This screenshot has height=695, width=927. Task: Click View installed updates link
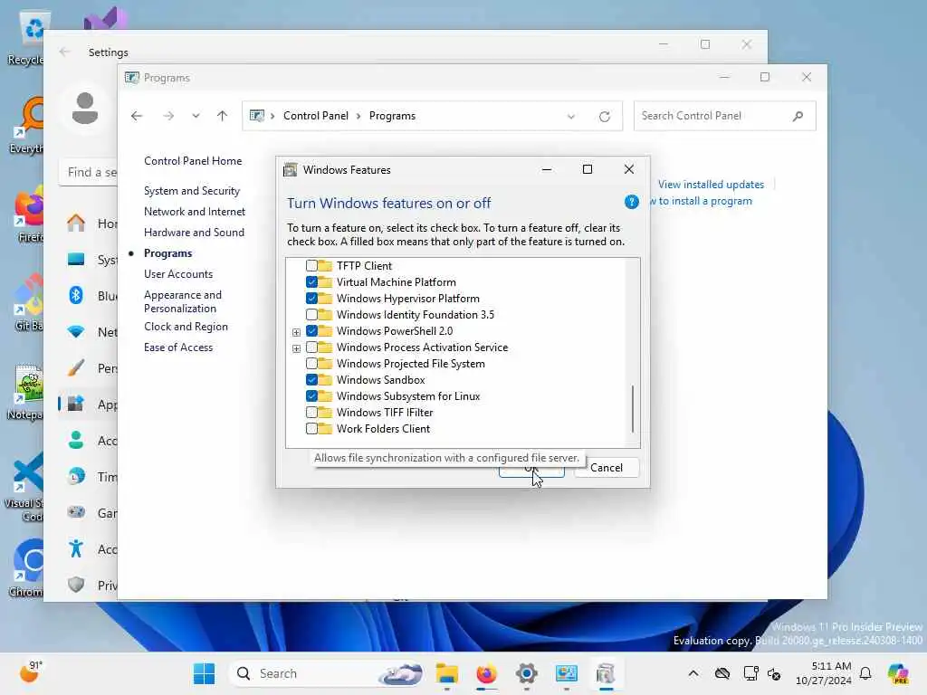(711, 185)
